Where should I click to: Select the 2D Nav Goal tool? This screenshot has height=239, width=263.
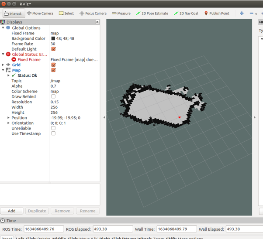coord(186,14)
